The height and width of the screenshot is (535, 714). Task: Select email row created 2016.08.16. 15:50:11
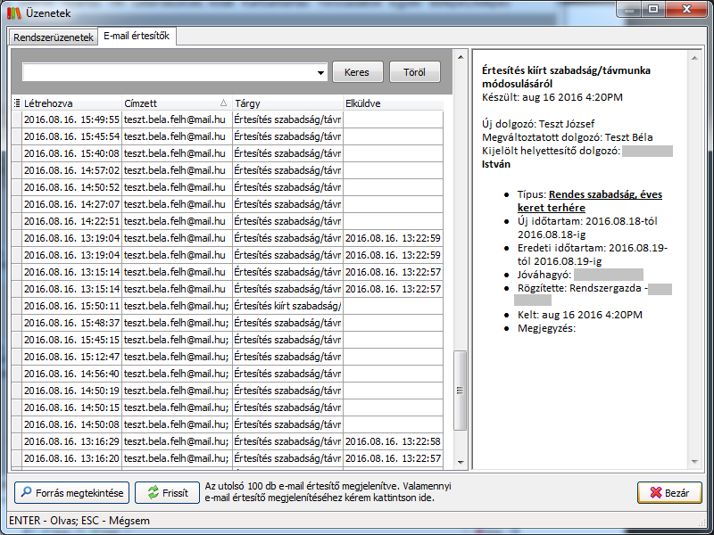pos(71,306)
